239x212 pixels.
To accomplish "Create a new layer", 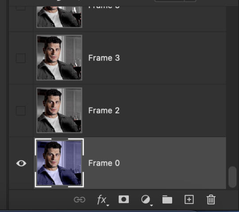I will pyautogui.click(x=189, y=200).
